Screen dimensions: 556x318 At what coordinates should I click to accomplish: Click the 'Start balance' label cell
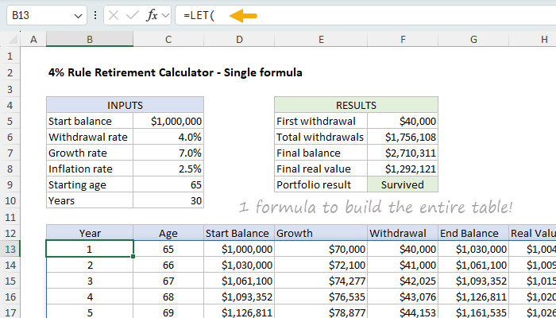(x=90, y=121)
